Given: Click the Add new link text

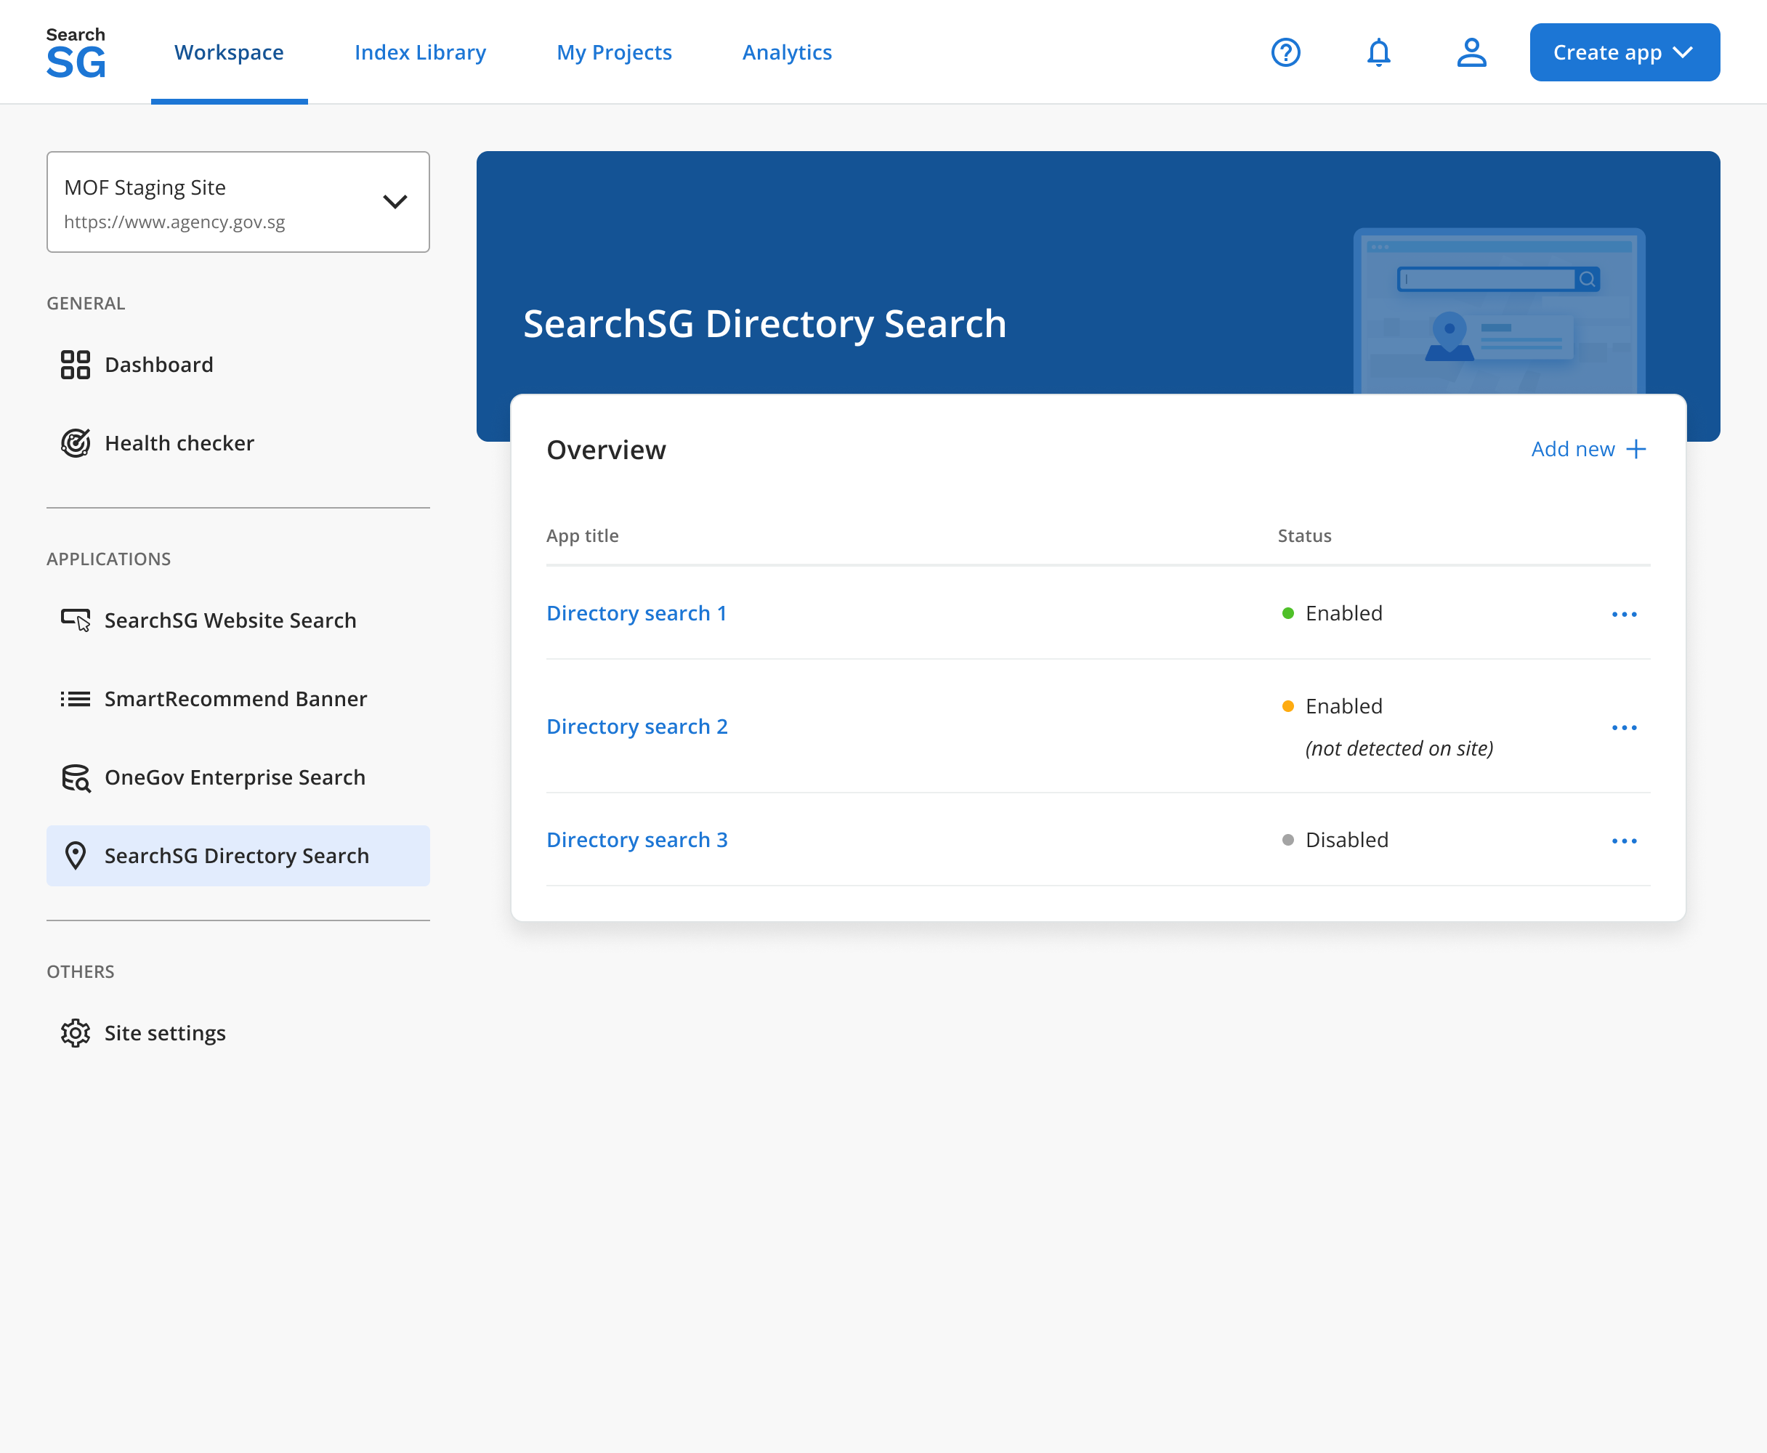Looking at the screenshot, I should point(1573,450).
